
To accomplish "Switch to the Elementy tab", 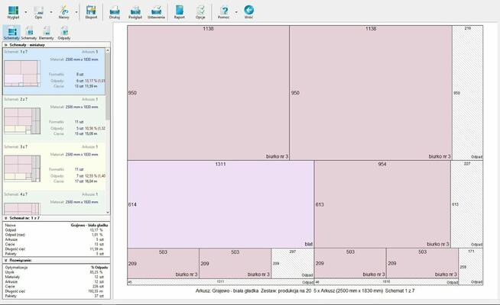I will pos(47,33).
